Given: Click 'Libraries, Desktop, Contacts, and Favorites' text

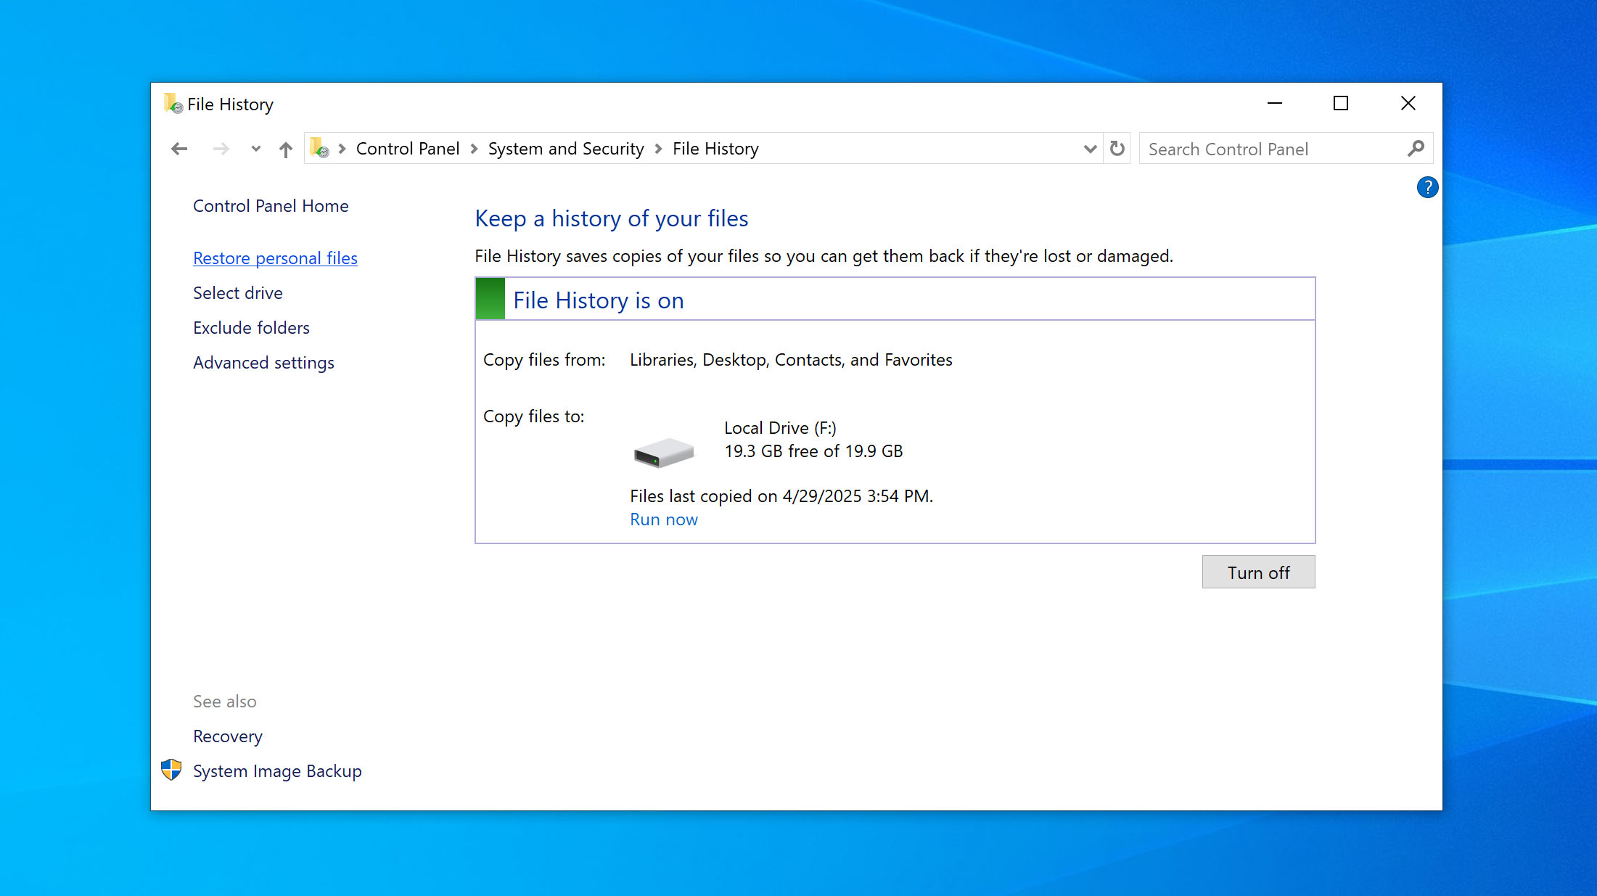Looking at the screenshot, I should (x=791, y=360).
